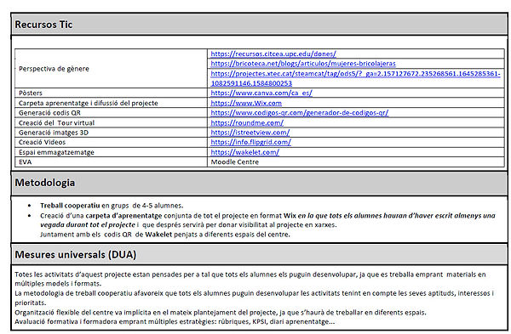Click the 'Treball cooperatiu' bullet text
The width and height of the screenshot is (511, 334).
tap(70, 206)
